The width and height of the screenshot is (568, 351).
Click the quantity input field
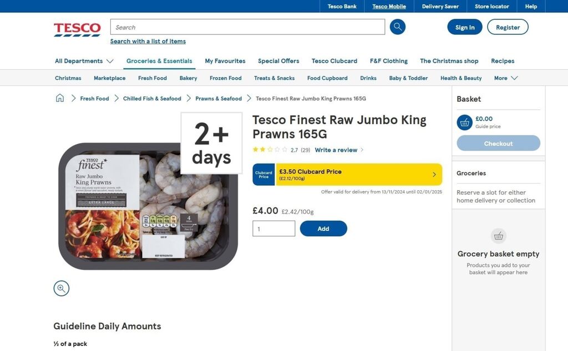click(x=273, y=228)
